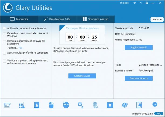Go to the Strumenti avanzati tab
Image resolution: width=165 pixels, height=117 pixels.
point(95,19)
